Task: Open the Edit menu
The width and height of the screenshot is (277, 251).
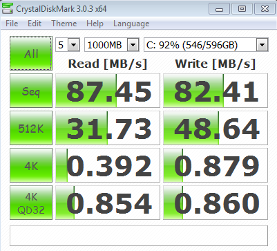Action: pyautogui.click(x=35, y=24)
